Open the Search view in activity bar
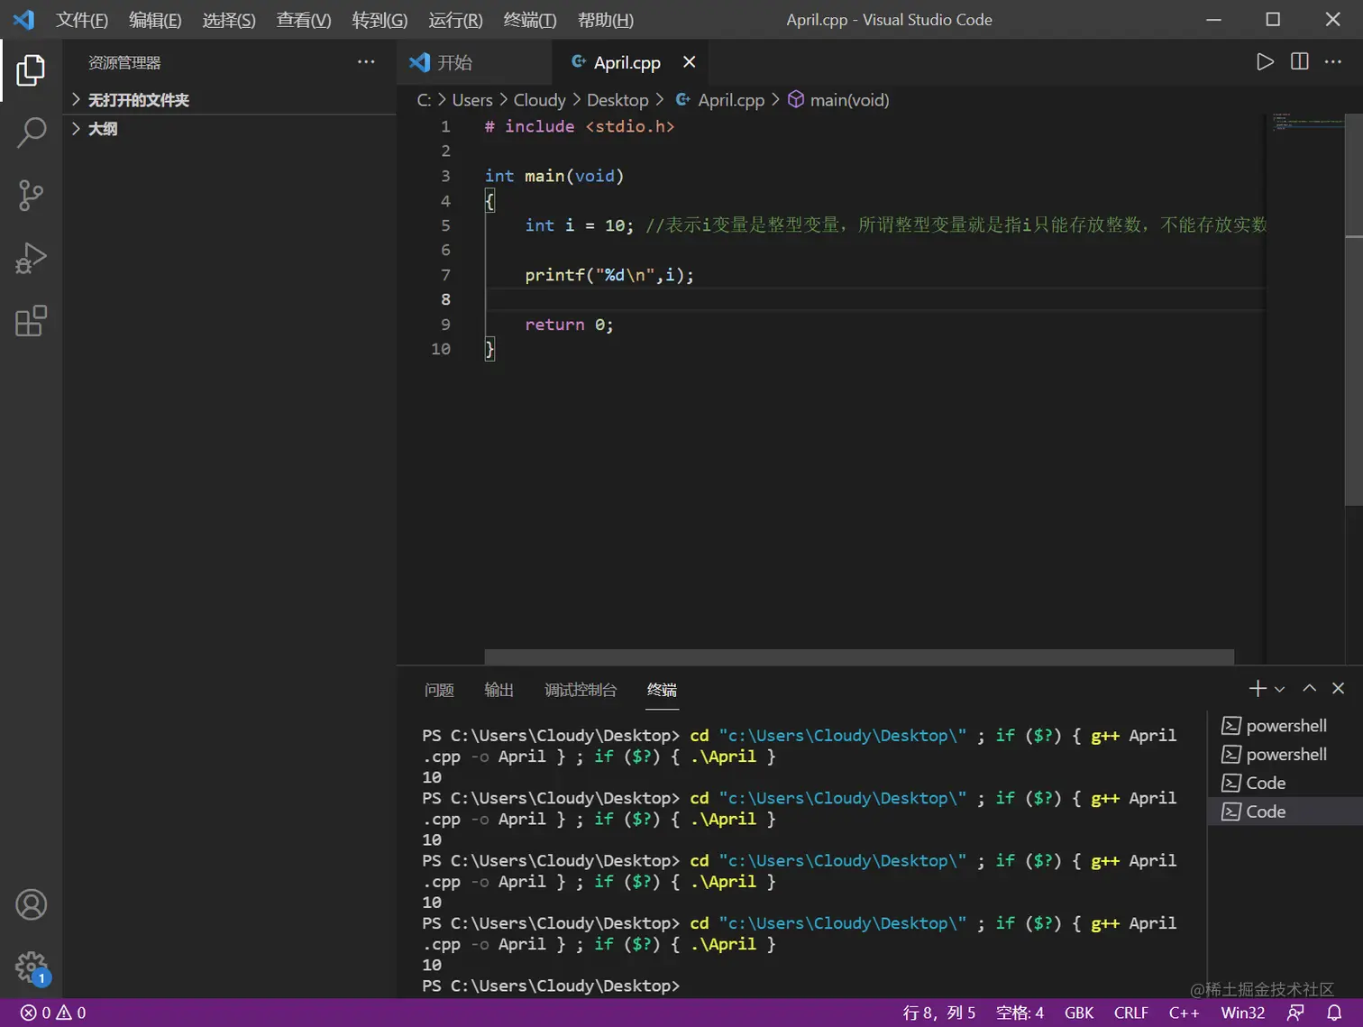1363x1027 pixels. [x=31, y=133]
